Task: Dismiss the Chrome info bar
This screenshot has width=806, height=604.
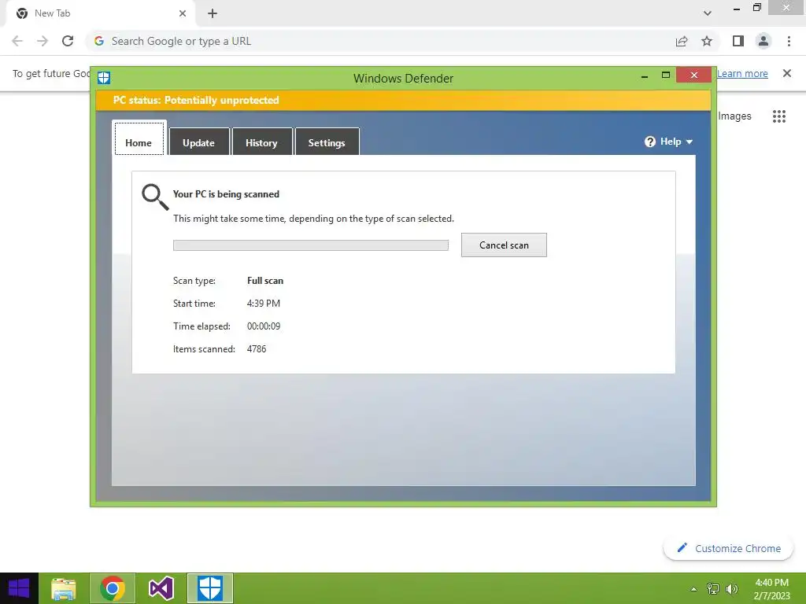Action: point(786,73)
